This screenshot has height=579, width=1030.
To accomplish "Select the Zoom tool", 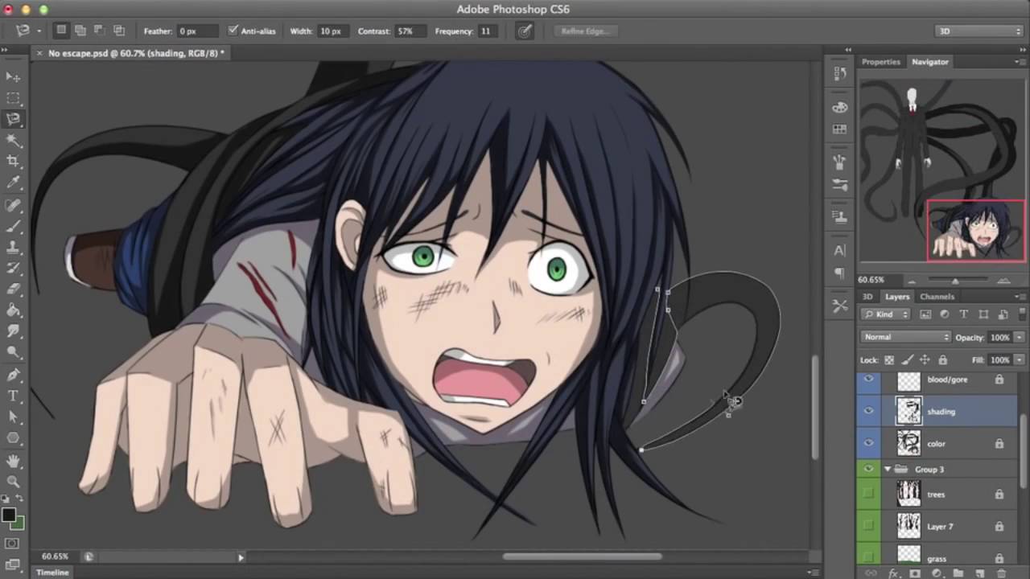I will [14, 482].
